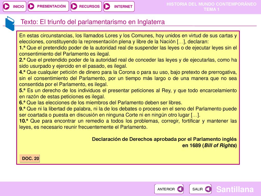Screen dimensions: 261x196
Task: Go back with the ANTERIOR button
Action: (x=169, y=189)
